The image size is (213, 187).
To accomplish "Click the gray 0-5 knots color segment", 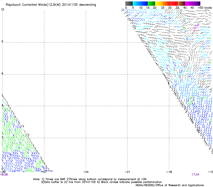I will point(129,3).
